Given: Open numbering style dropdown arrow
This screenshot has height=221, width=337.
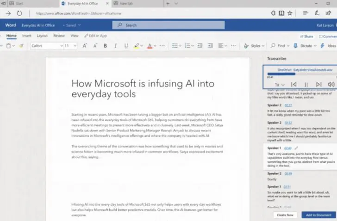Looking at the screenshot, I should [x=193, y=46].
